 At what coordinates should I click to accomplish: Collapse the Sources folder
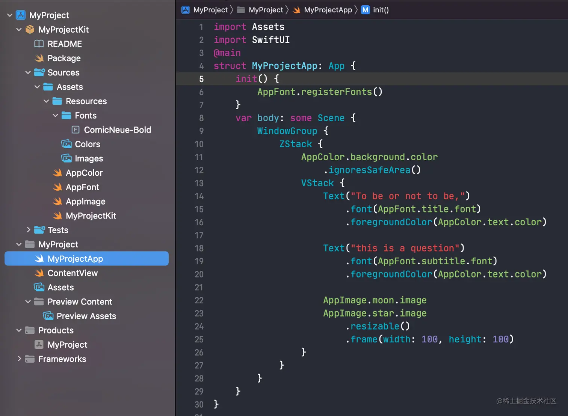[28, 72]
